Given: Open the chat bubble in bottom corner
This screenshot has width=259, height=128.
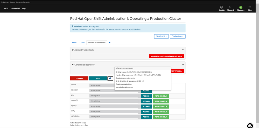Looking at the screenshot, I should click(x=250, y=126).
